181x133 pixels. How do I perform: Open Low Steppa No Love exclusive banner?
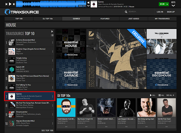(116, 59)
